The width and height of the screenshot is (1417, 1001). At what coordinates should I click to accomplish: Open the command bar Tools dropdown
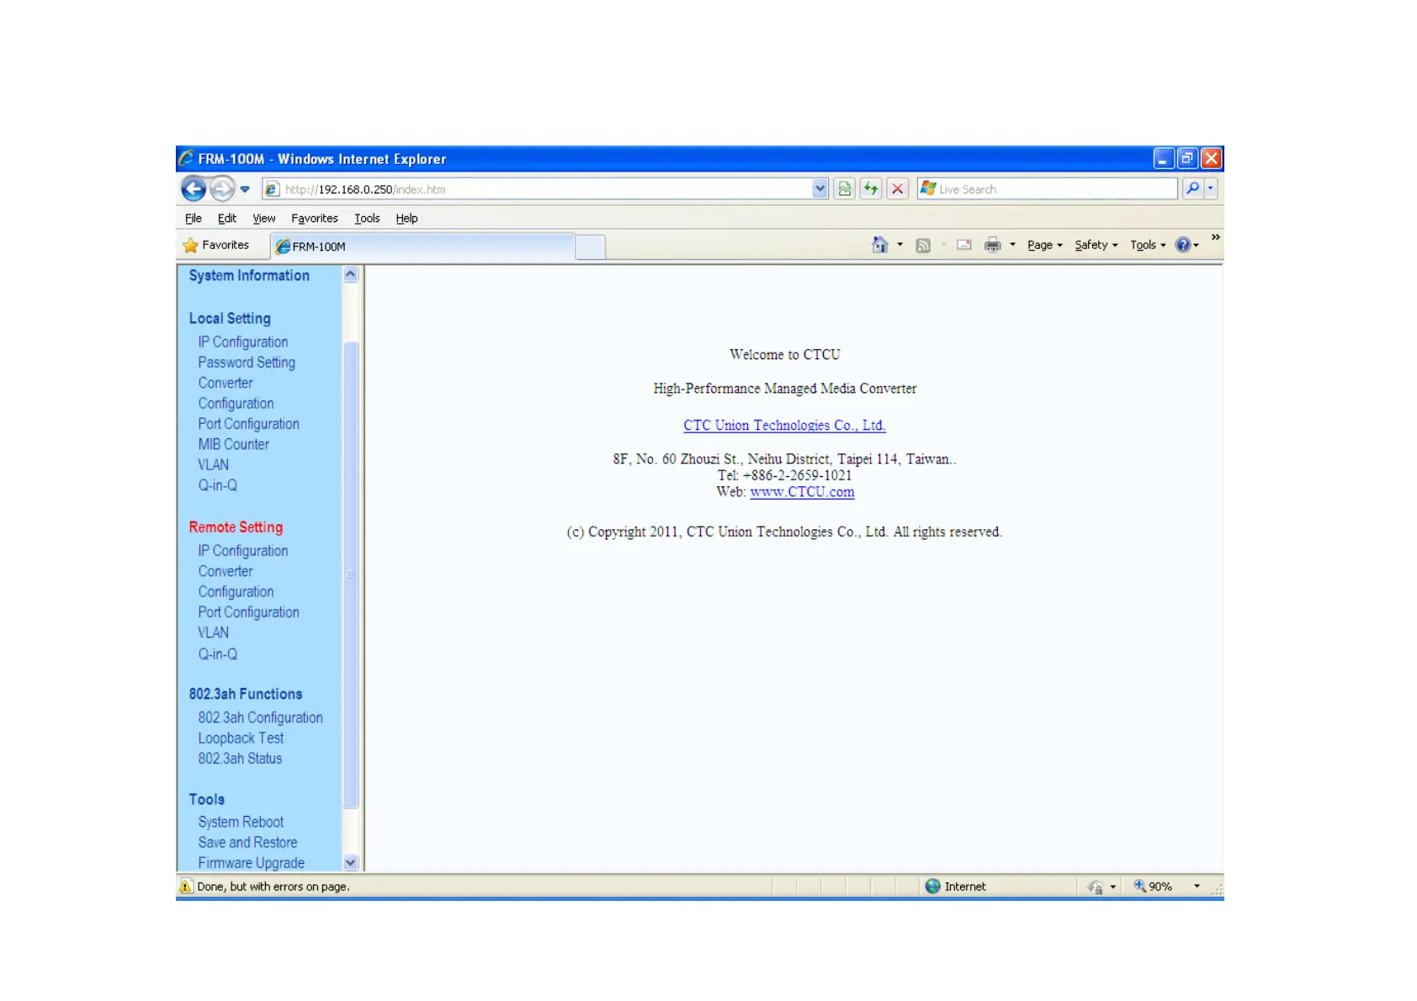(x=1148, y=246)
